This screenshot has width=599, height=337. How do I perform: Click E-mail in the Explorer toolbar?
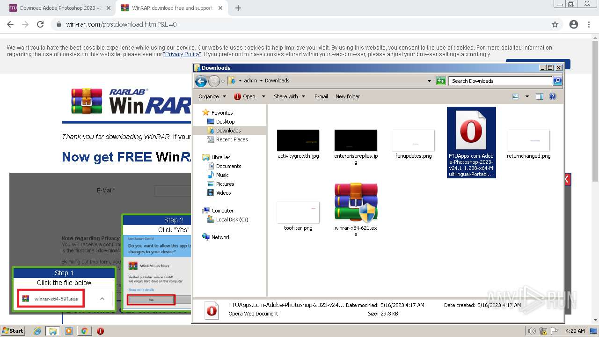coord(321,96)
